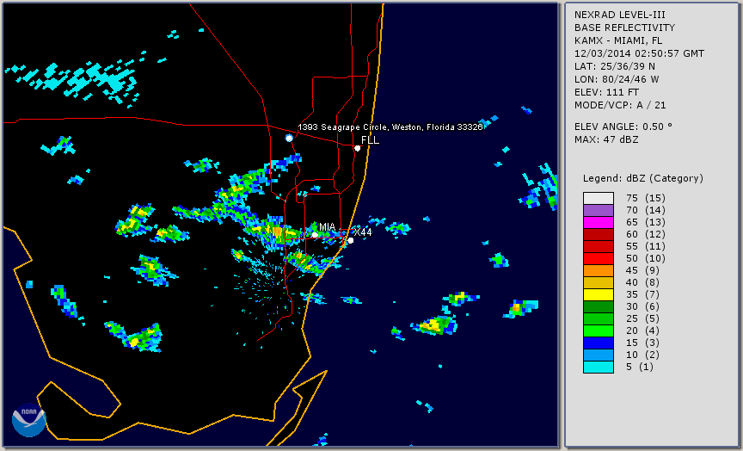Click the '75 (15)' legend label
Viewport: 743px width, 451px height.
[645, 198]
